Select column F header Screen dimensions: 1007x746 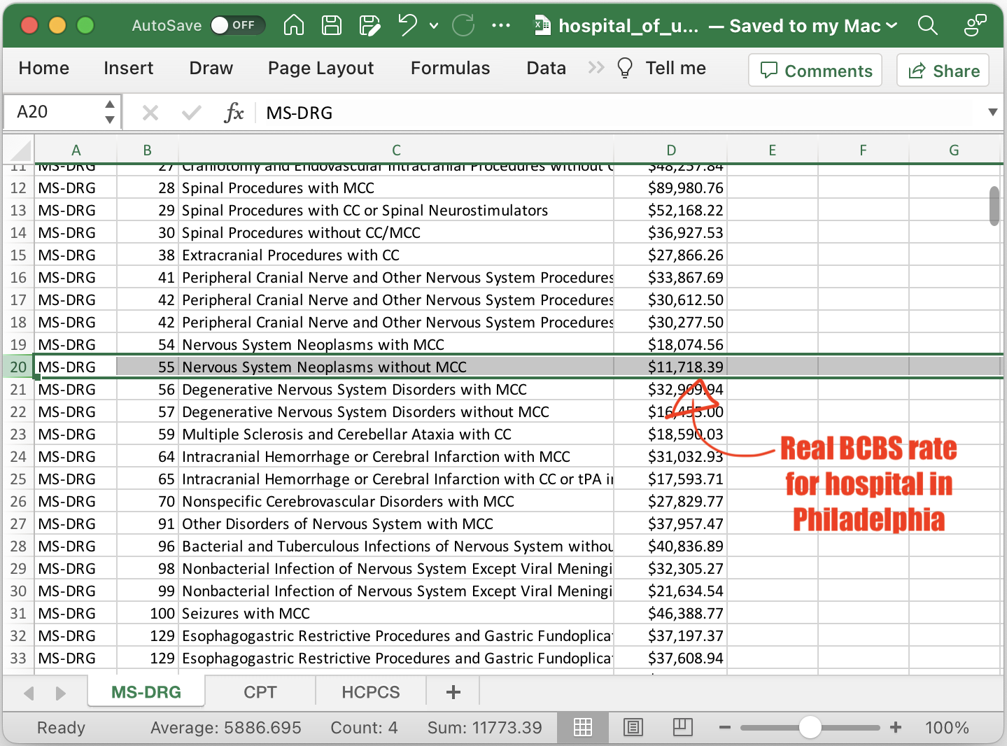863,150
